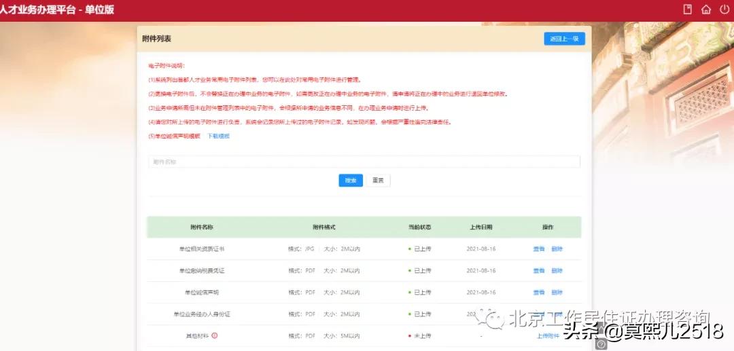This screenshot has width=734, height=351.
Task: Open the document/manual icon in top bar
Action: pyautogui.click(x=688, y=10)
